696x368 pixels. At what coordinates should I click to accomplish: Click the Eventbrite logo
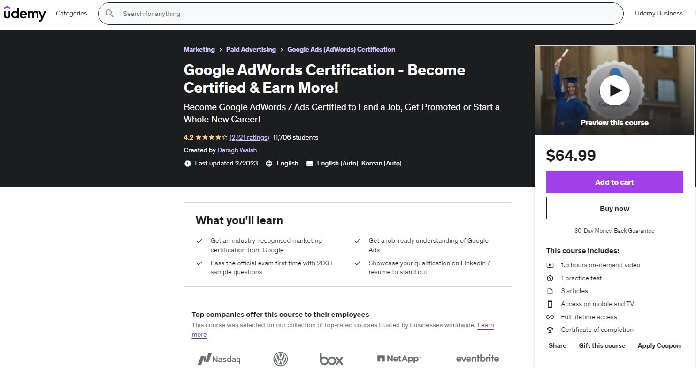477,359
